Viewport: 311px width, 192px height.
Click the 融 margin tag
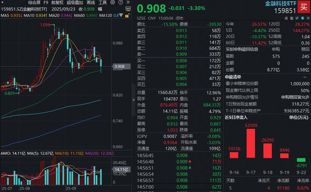(292, 18)
